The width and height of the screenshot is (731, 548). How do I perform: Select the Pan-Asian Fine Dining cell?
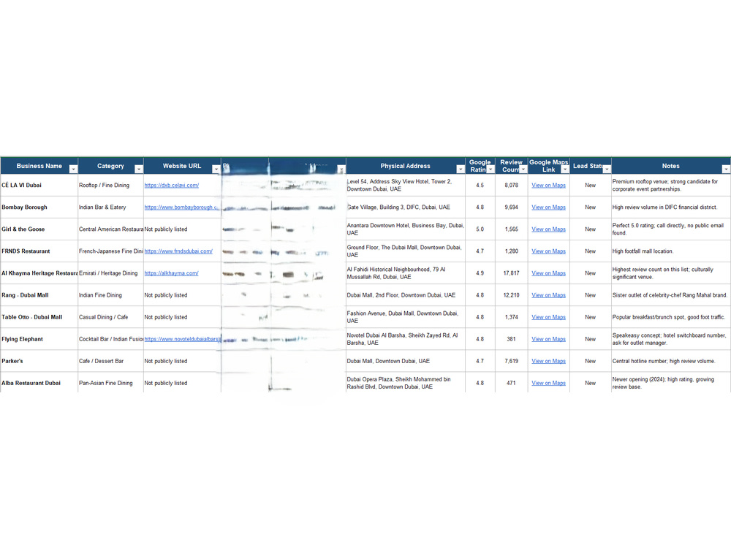pyautogui.click(x=110, y=383)
